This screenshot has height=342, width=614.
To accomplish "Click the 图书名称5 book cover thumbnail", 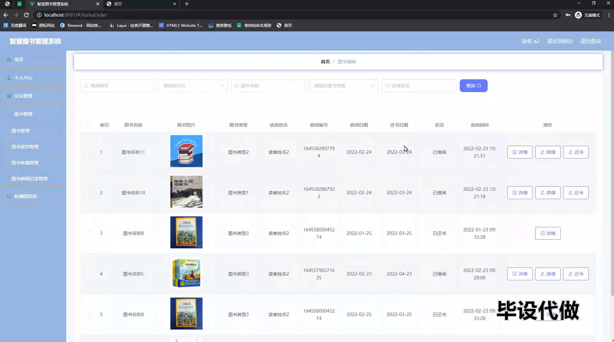I will (x=186, y=273).
